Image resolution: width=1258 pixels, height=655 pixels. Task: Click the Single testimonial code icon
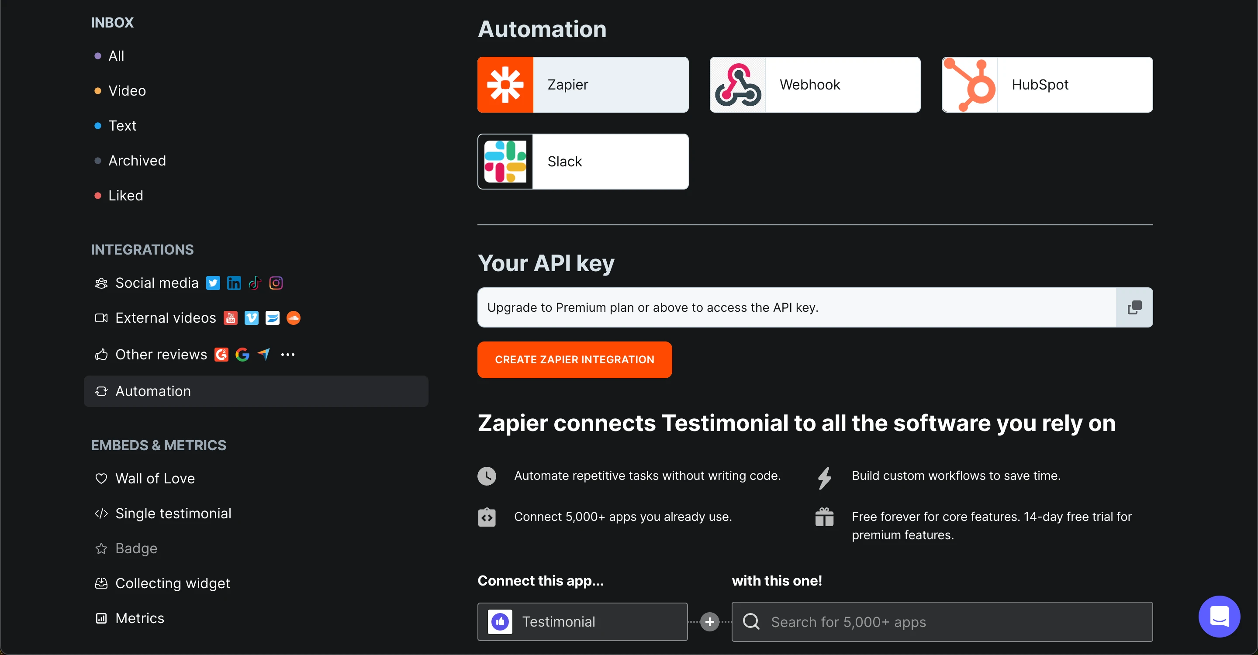click(x=101, y=514)
